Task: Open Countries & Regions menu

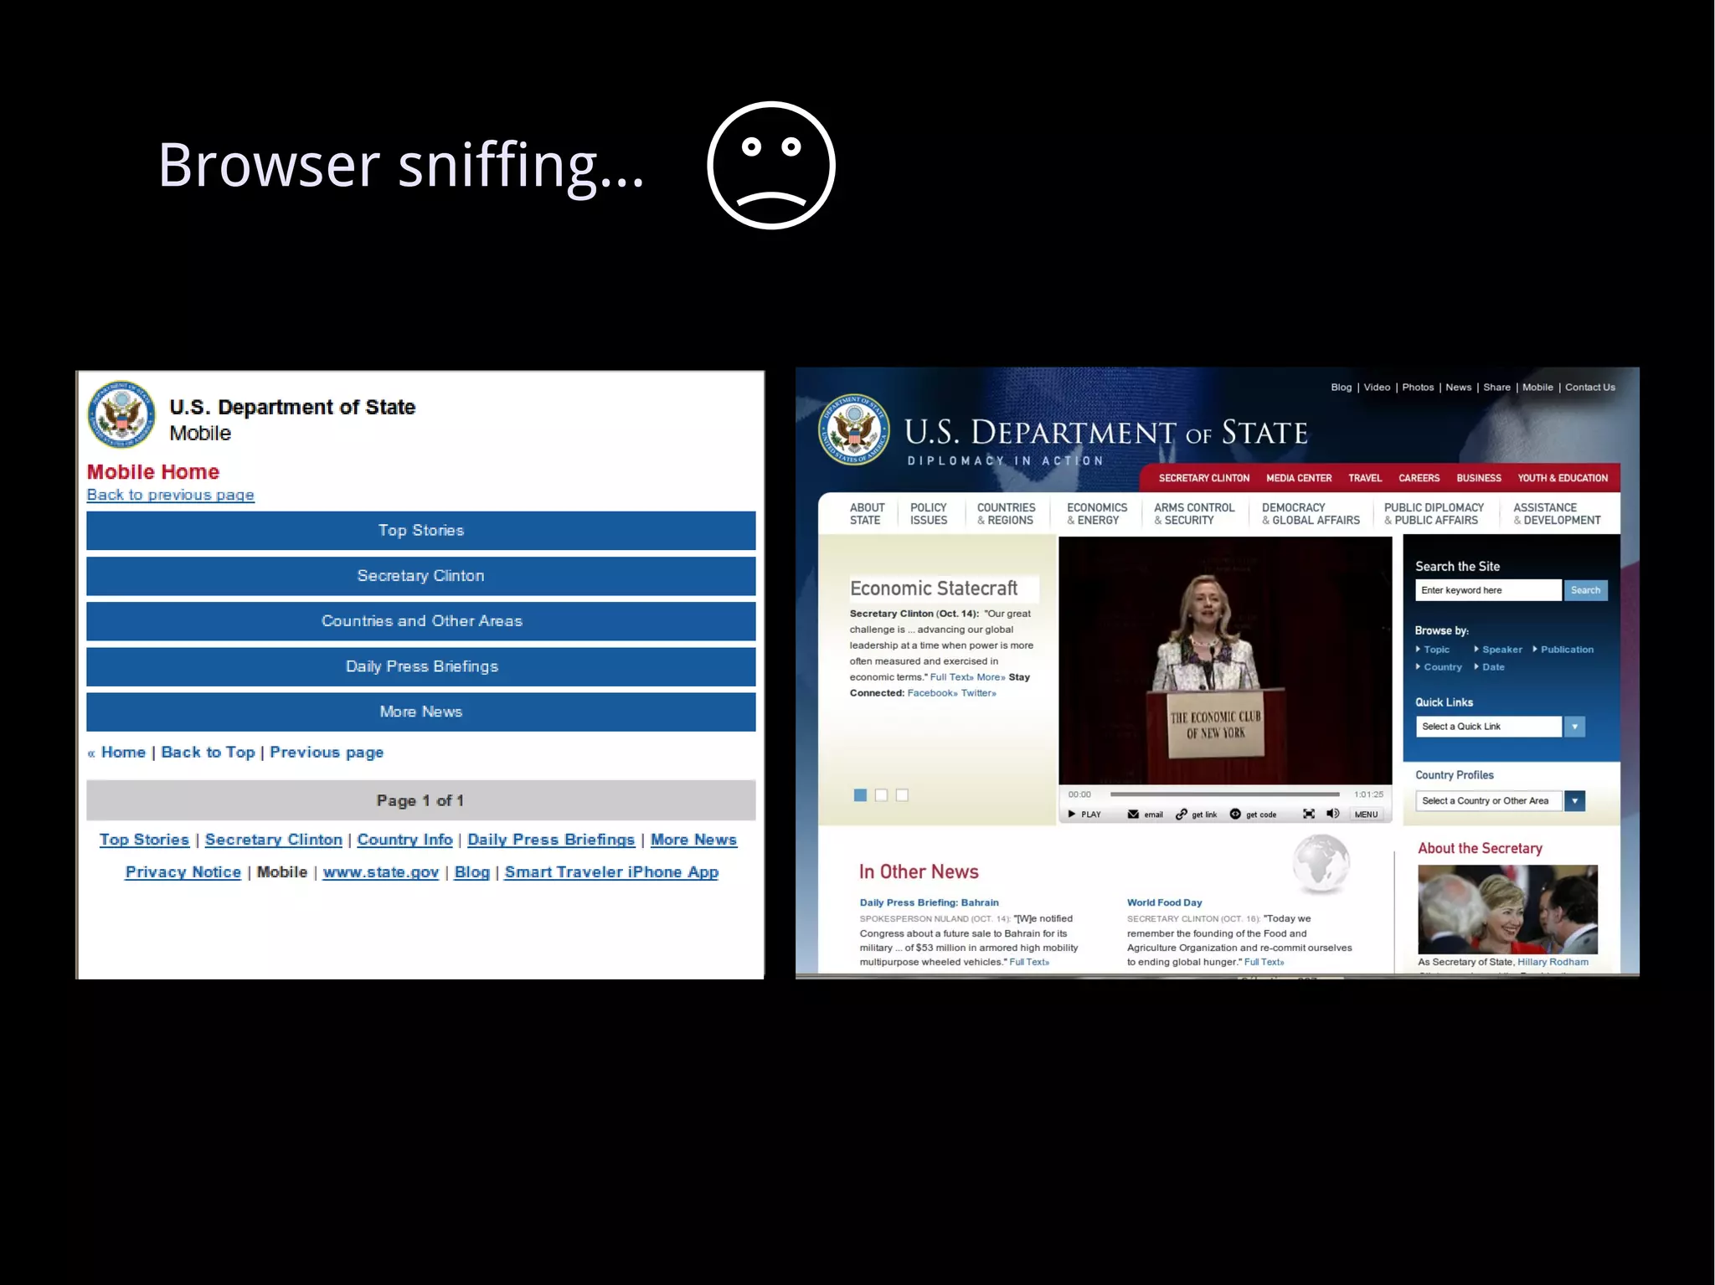Action: coord(1006,514)
